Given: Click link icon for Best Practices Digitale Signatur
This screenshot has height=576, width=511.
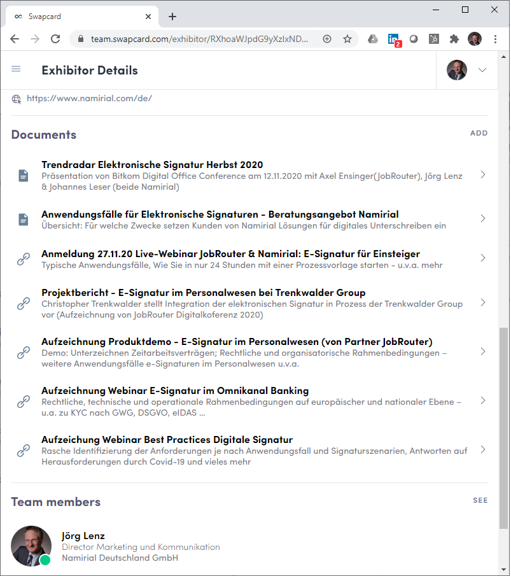Looking at the screenshot, I should tap(24, 451).
